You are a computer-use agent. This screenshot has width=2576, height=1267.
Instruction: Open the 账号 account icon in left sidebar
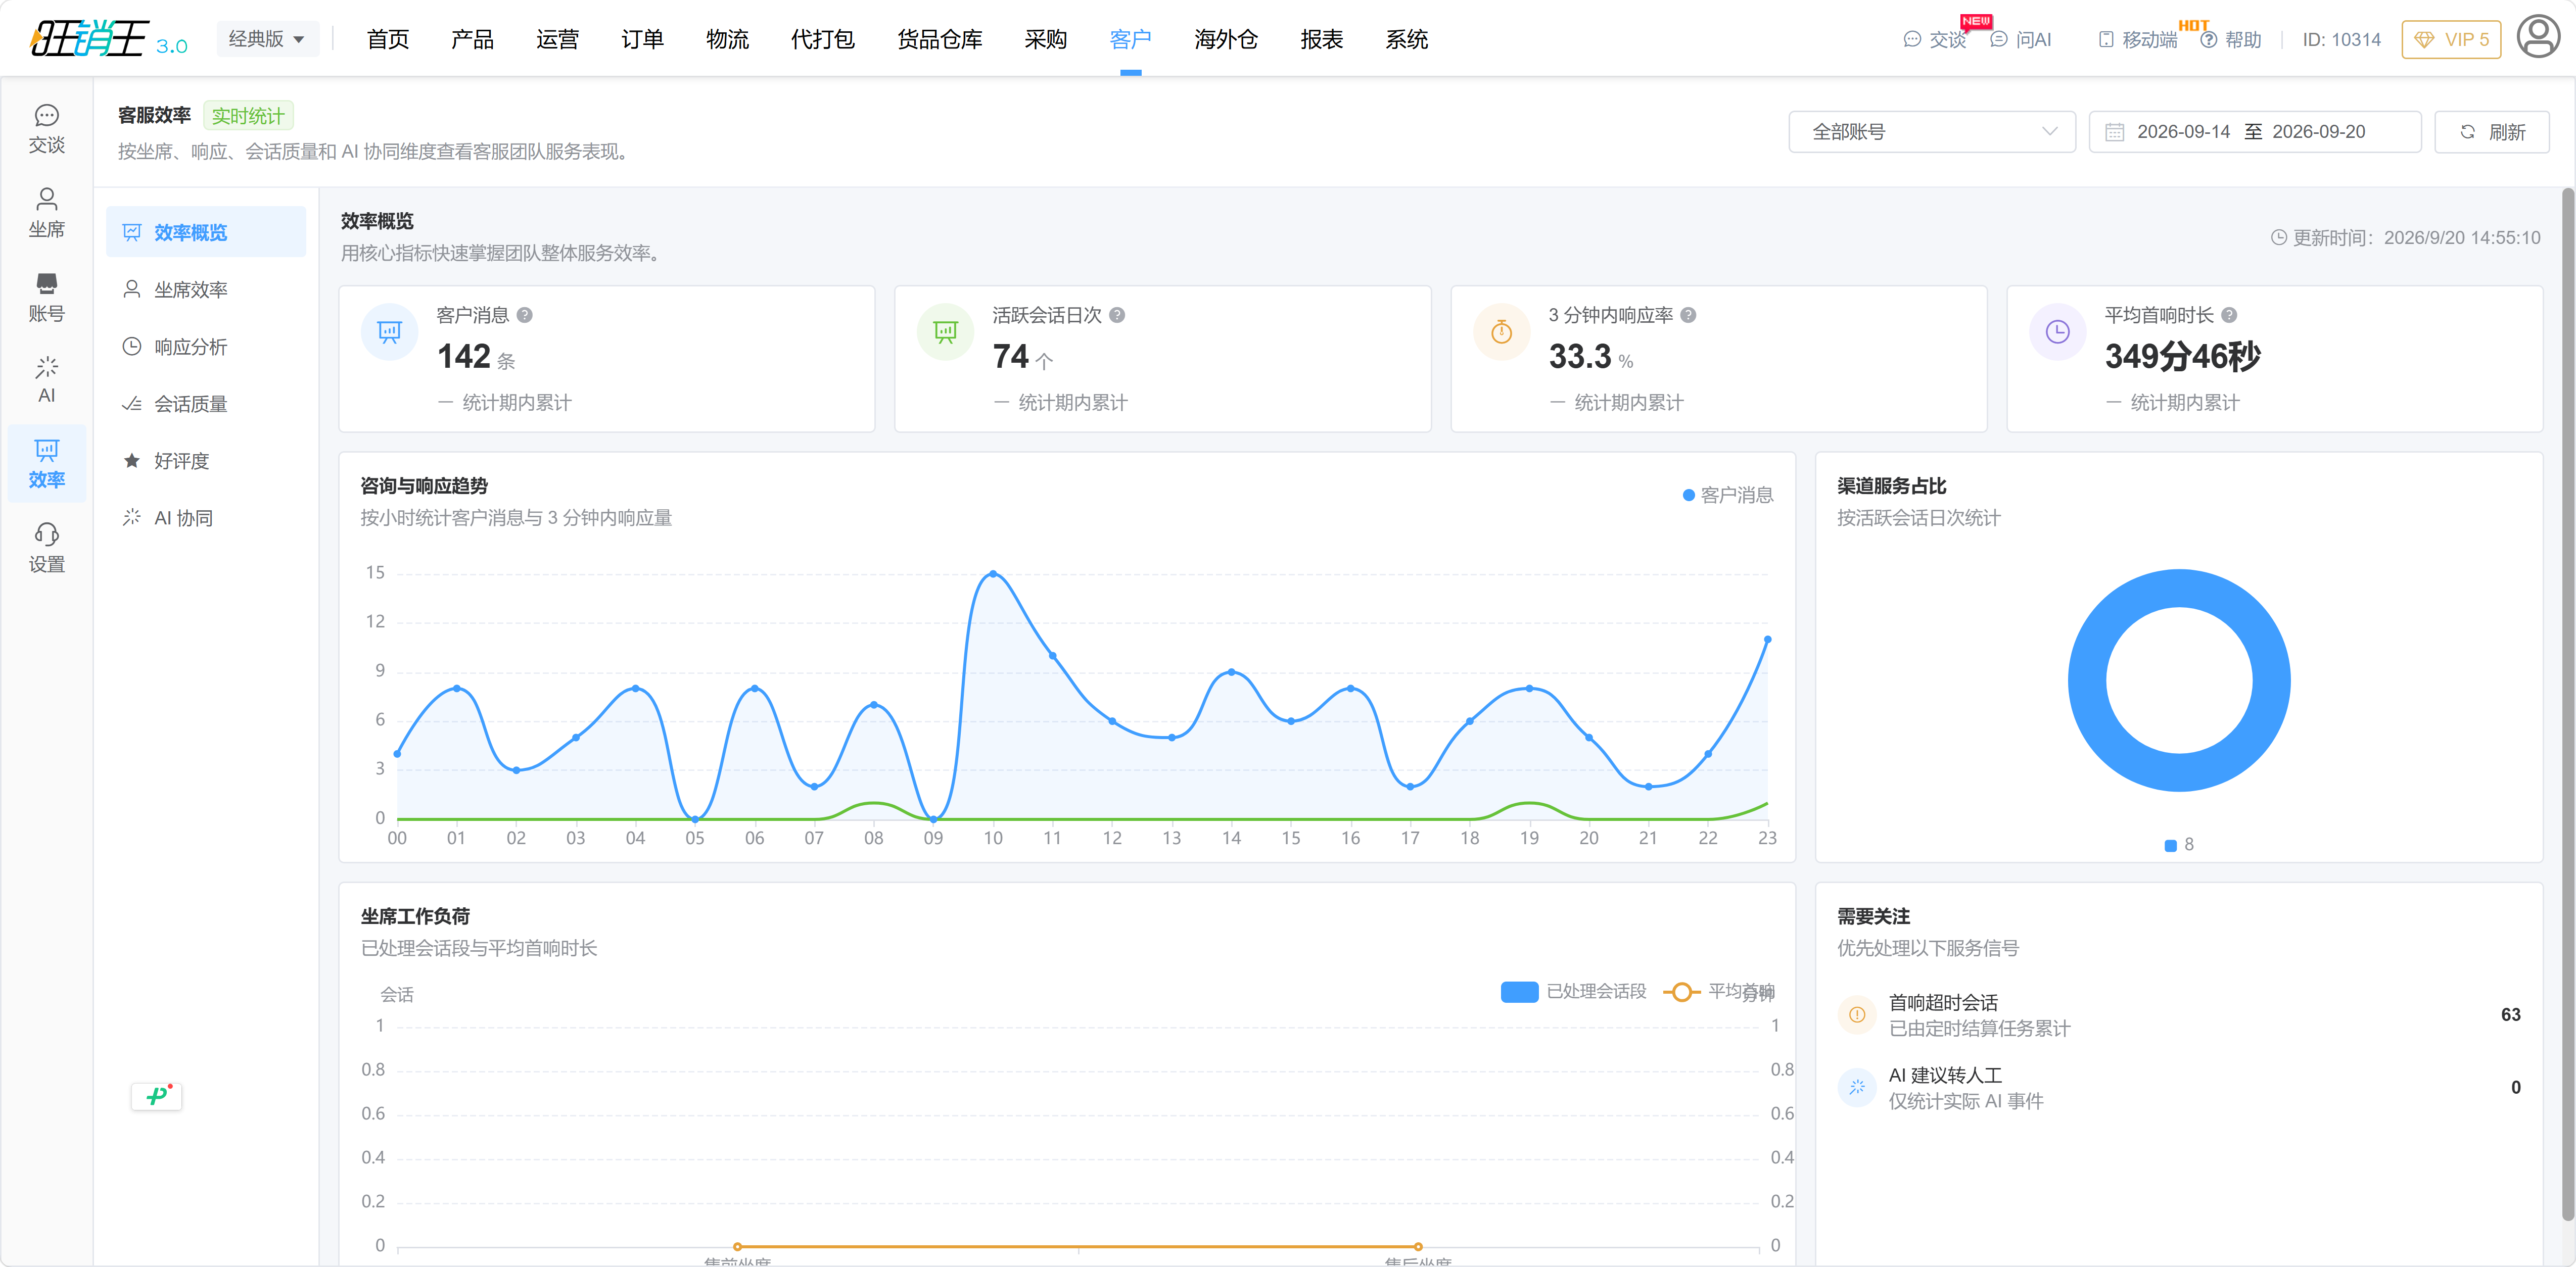click(x=46, y=297)
